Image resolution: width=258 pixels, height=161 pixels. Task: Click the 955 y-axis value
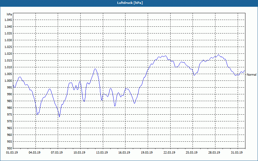(10, 142)
